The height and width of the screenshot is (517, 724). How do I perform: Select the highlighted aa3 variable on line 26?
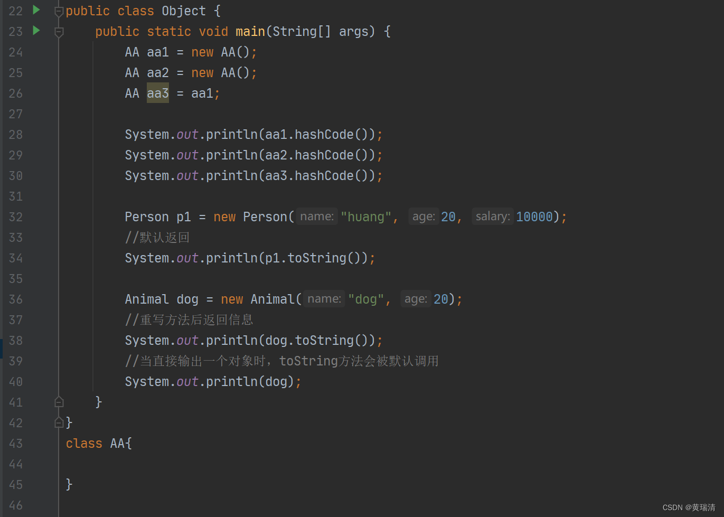157,93
